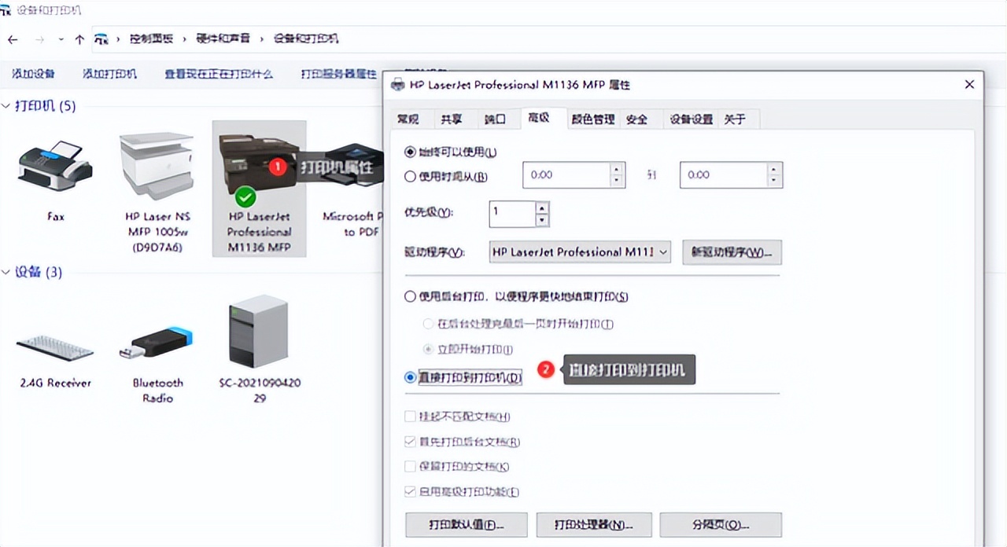Click the 打印默认值(F) button

click(x=466, y=525)
